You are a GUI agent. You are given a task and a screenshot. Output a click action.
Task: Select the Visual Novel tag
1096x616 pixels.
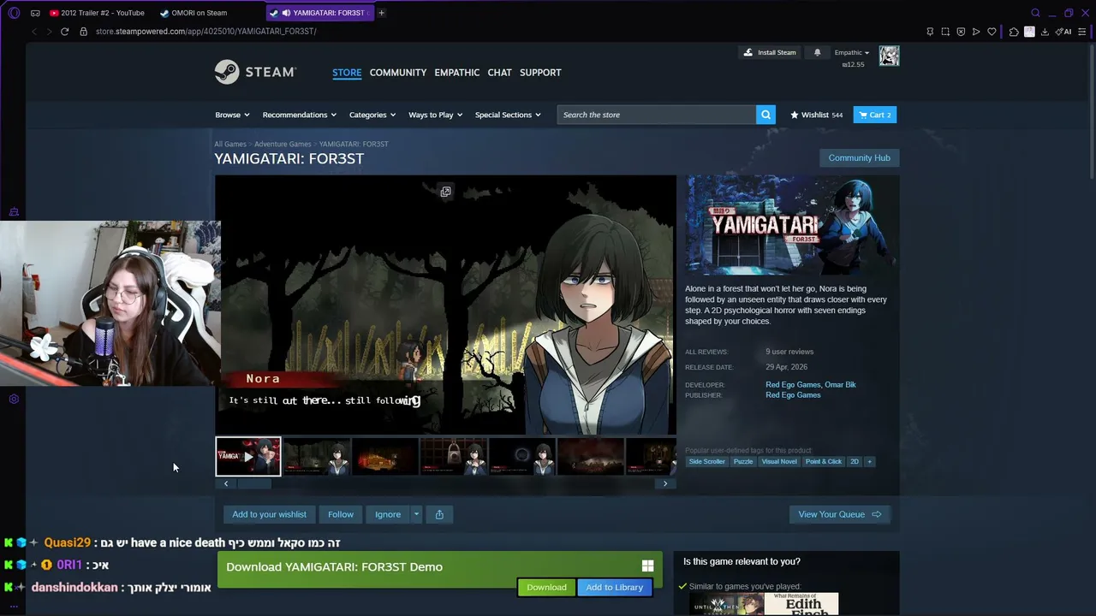pos(779,462)
